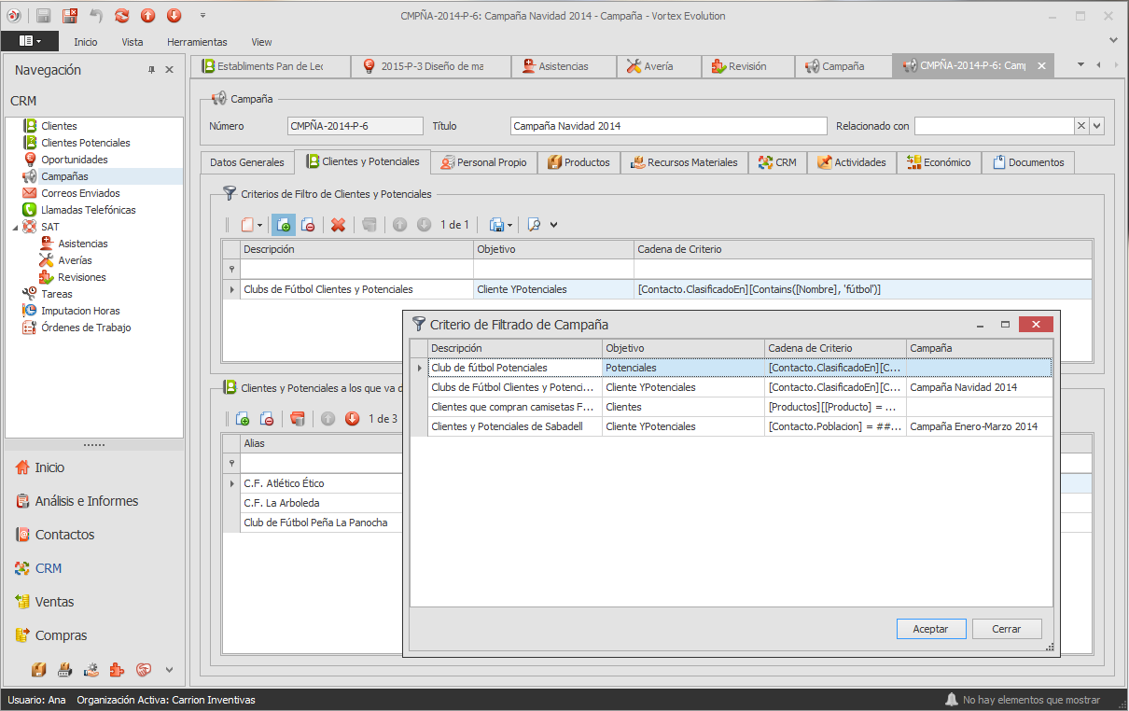The height and width of the screenshot is (711, 1129).
Task: Open the dark application menu dropdown button
Action: click(29, 41)
